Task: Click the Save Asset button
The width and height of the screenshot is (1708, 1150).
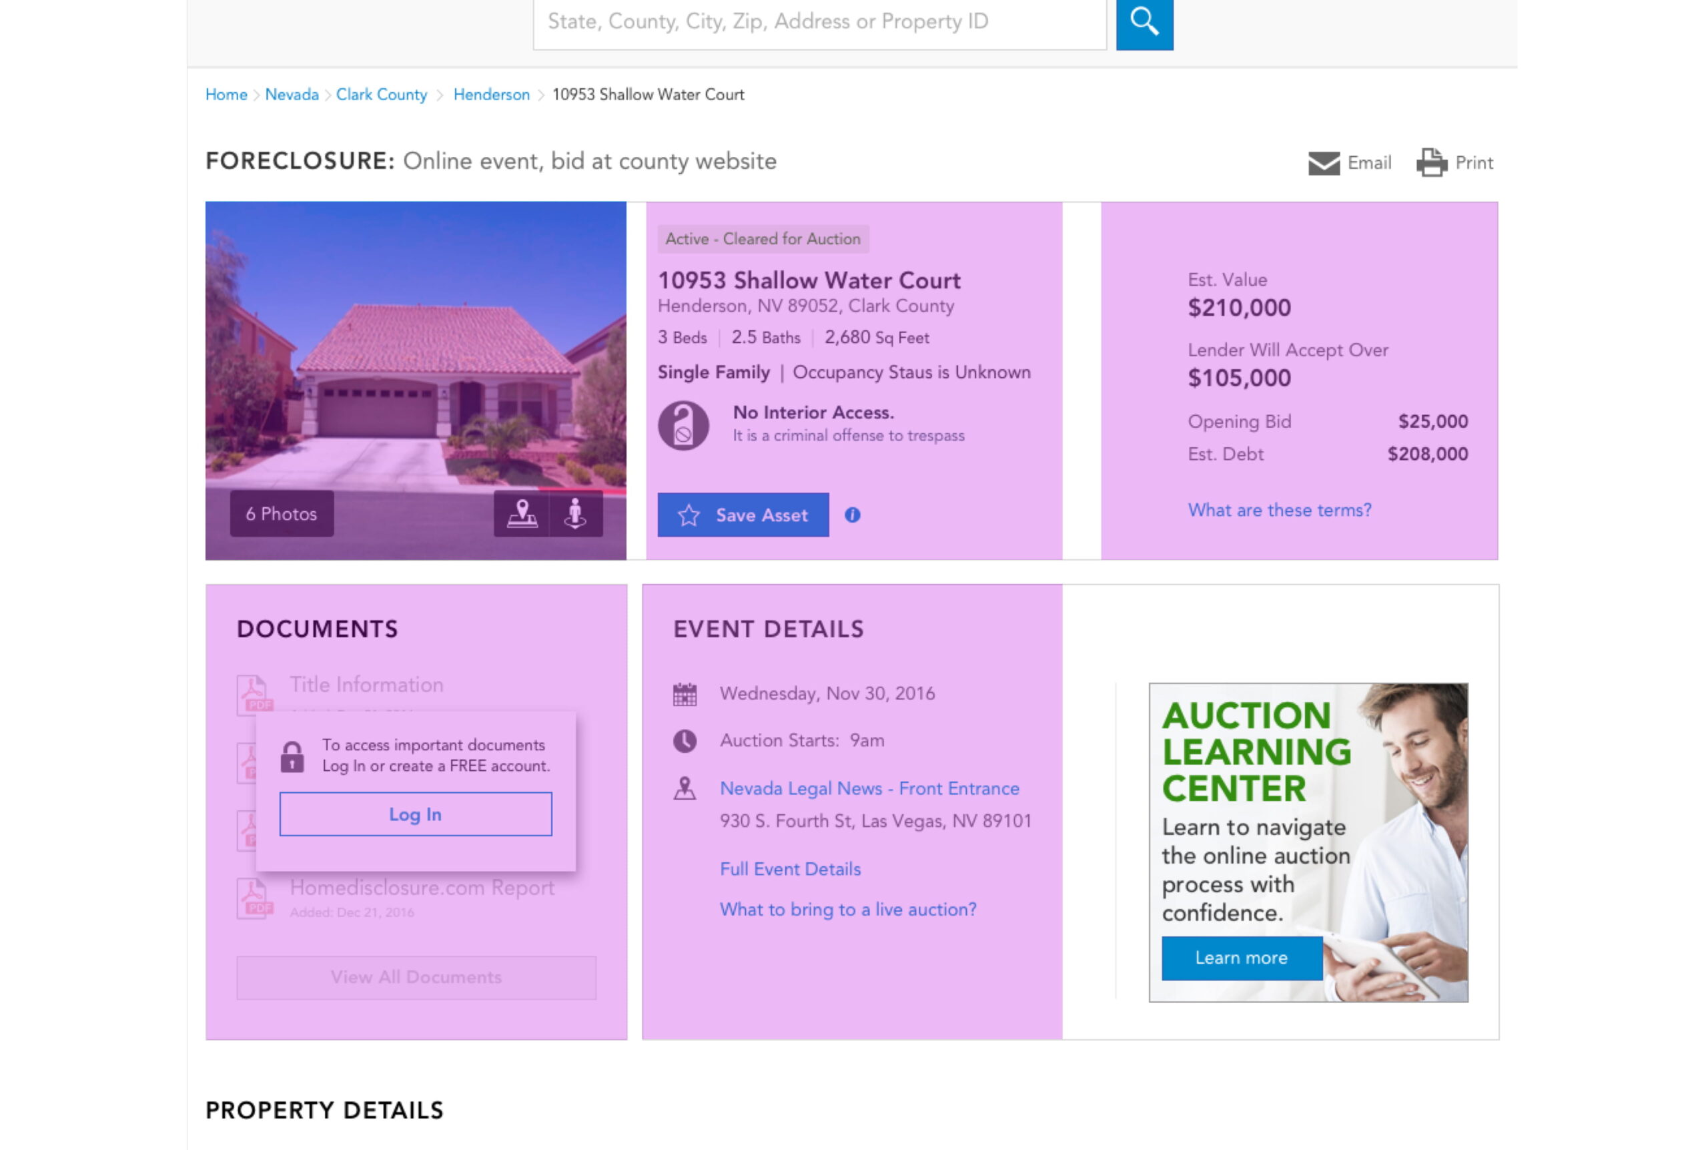Action: [x=743, y=515]
